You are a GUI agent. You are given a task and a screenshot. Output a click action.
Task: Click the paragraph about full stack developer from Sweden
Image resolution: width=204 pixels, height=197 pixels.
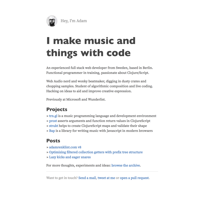[100, 70]
